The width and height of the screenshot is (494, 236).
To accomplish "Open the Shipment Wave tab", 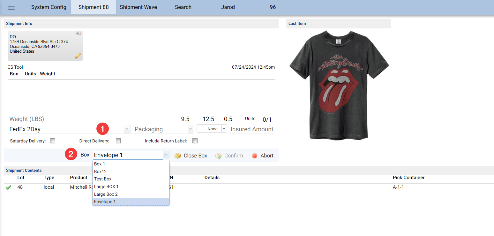I will pyautogui.click(x=138, y=7).
